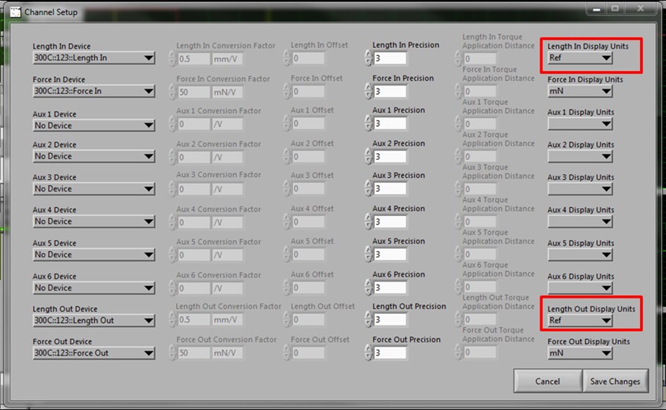Expand Aux 3 Display Units dropdown

point(580,189)
